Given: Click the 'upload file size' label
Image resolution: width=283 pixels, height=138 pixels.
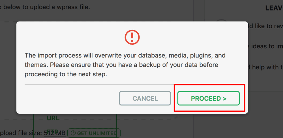Looking at the screenshot, I should [x=21, y=133].
